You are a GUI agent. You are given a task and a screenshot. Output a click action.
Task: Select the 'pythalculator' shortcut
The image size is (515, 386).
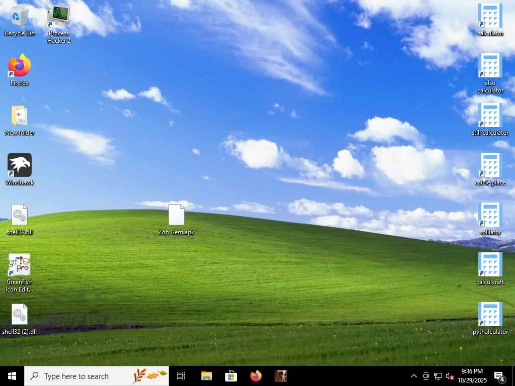490,319
